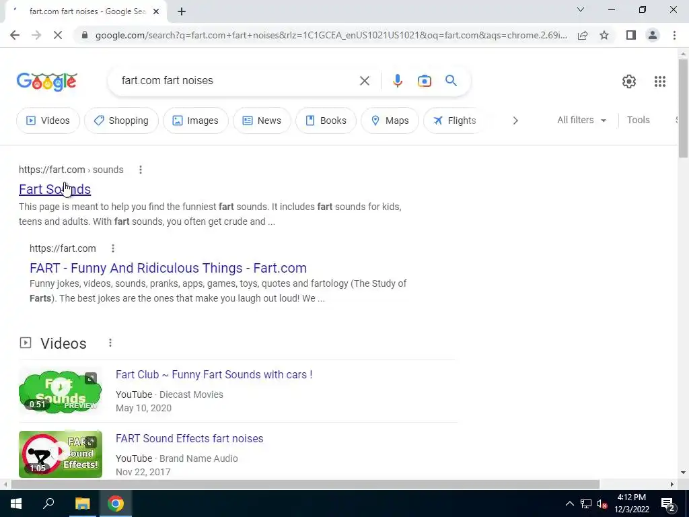Switch to Maps results

(x=390, y=120)
